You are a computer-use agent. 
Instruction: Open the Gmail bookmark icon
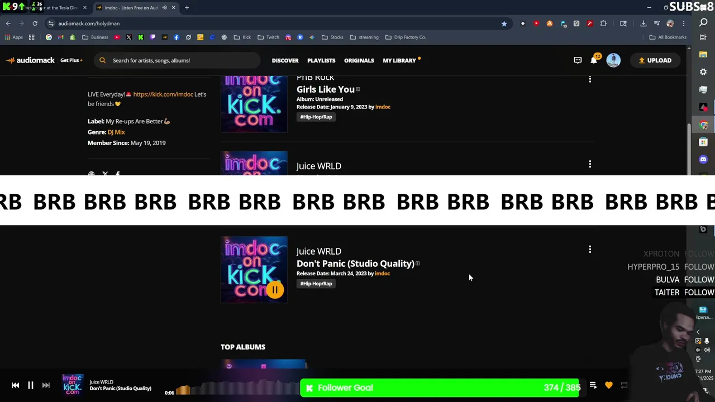(x=60, y=37)
